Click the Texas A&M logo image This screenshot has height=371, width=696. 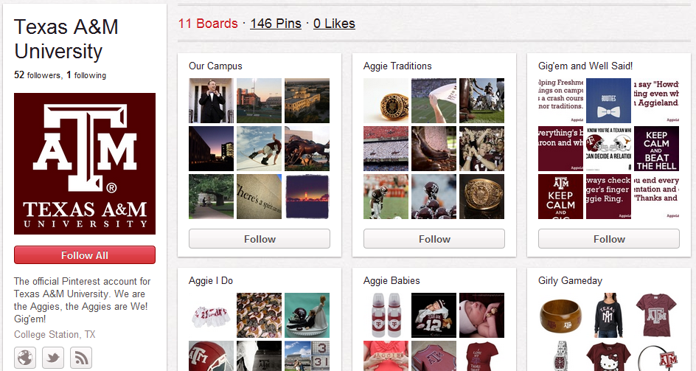pos(85,164)
